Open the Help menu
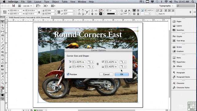 coord(91,2)
